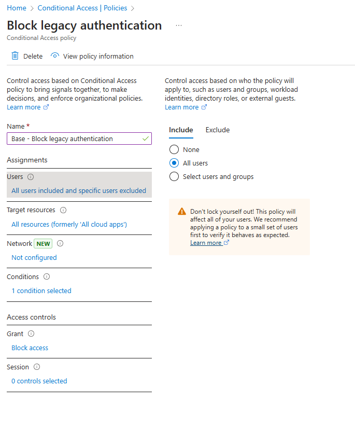Click the info icon next to Users
The height and width of the screenshot is (429, 355).
coord(31,177)
